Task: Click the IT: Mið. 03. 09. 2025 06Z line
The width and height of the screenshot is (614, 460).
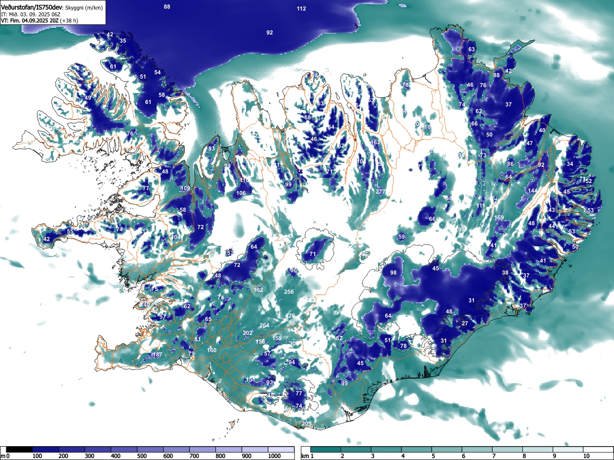Action: pyautogui.click(x=31, y=14)
